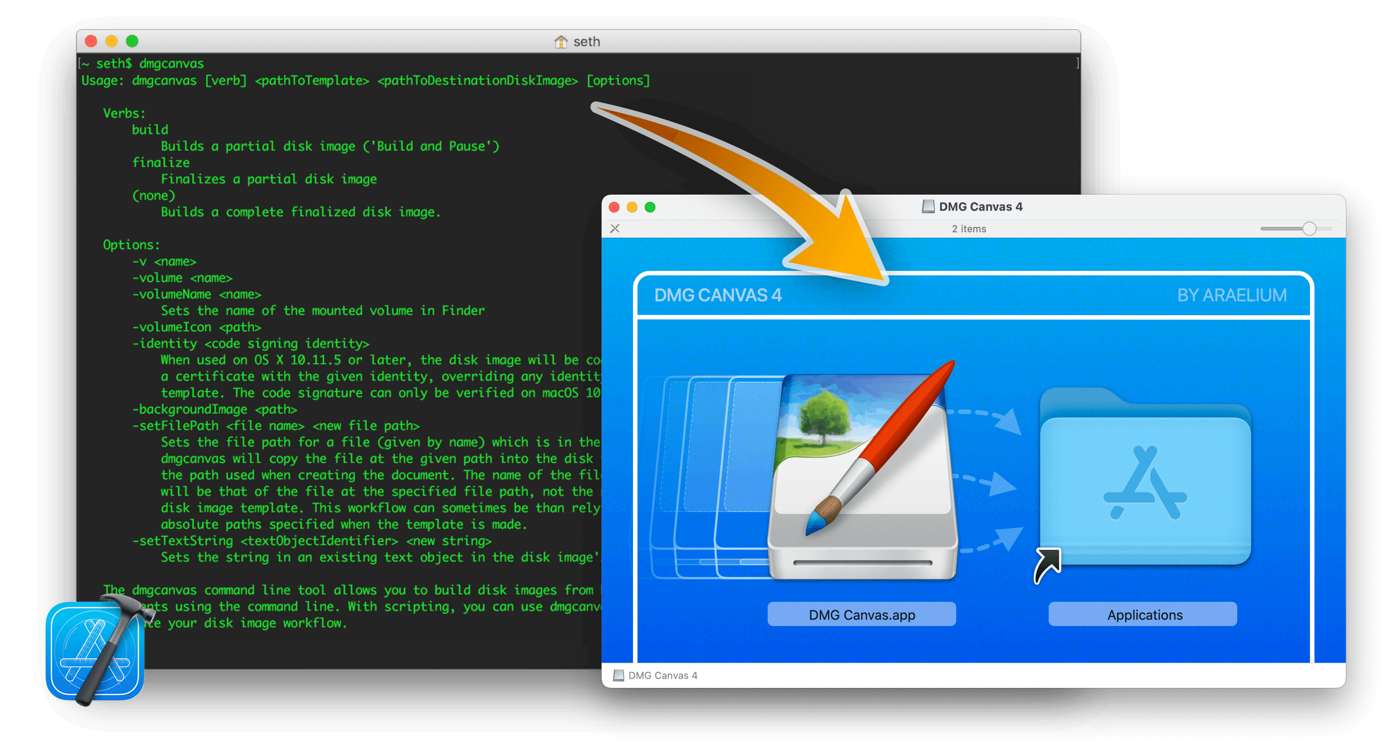Click the '-volumeIcon <path>' option line
This screenshot has width=1389, height=748.
pyautogui.click(x=197, y=327)
